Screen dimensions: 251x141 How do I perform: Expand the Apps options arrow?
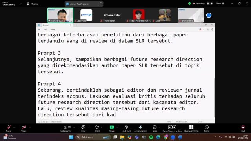click(159, 127)
